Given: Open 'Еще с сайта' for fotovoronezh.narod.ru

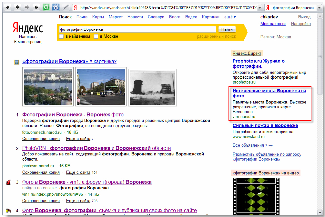Looking at the screenshot, I should pos(78,139).
